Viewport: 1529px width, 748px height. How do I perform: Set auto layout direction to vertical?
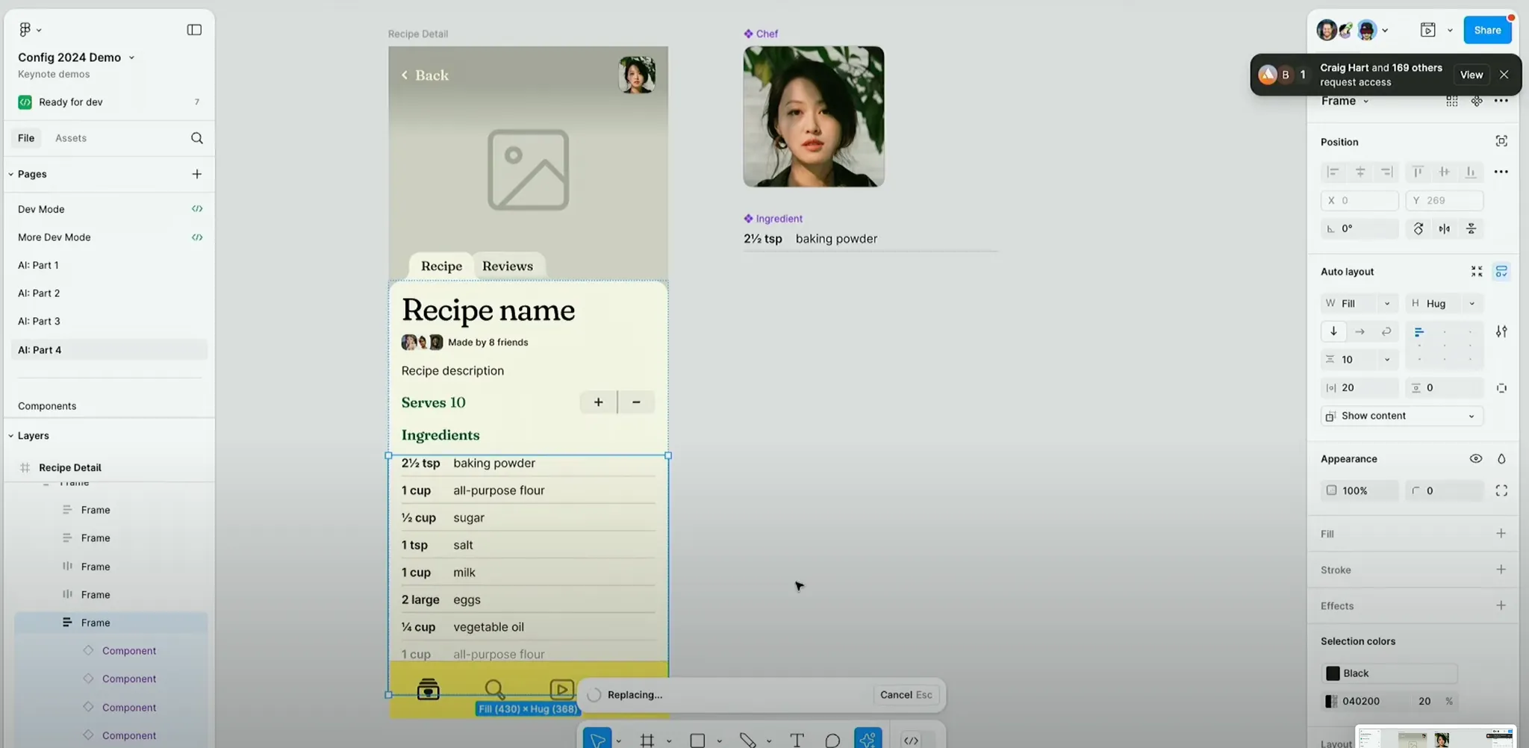coord(1333,331)
